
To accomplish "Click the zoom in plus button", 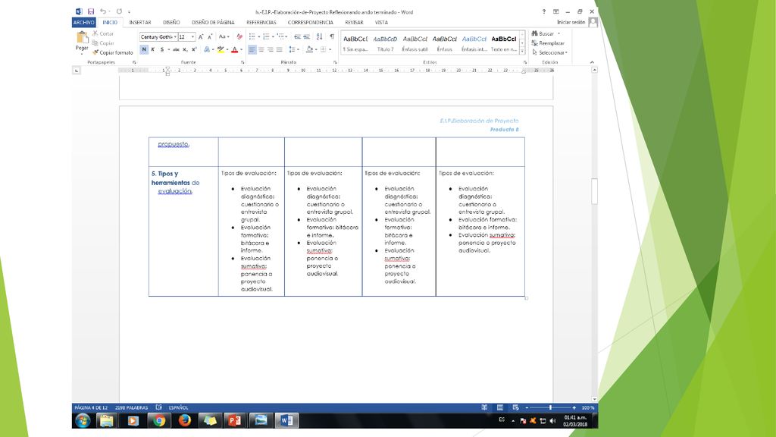I will [574, 407].
